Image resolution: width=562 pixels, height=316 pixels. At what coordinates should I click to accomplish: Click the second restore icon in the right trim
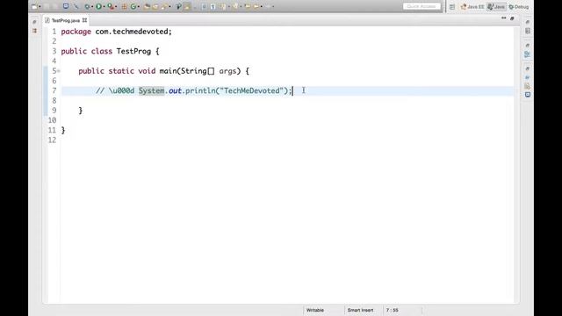pyautogui.click(x=527, y=46)
